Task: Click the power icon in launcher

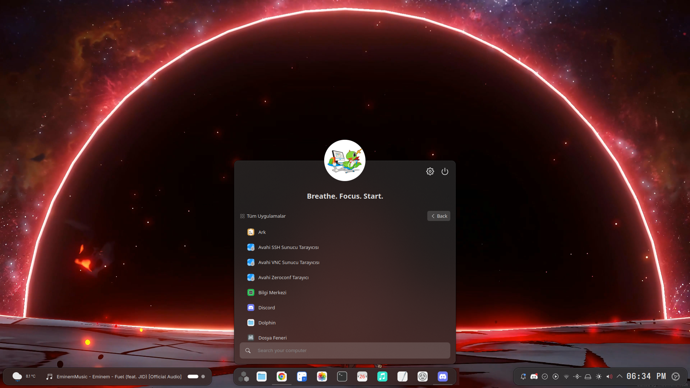Action: [x=445, y=171]
